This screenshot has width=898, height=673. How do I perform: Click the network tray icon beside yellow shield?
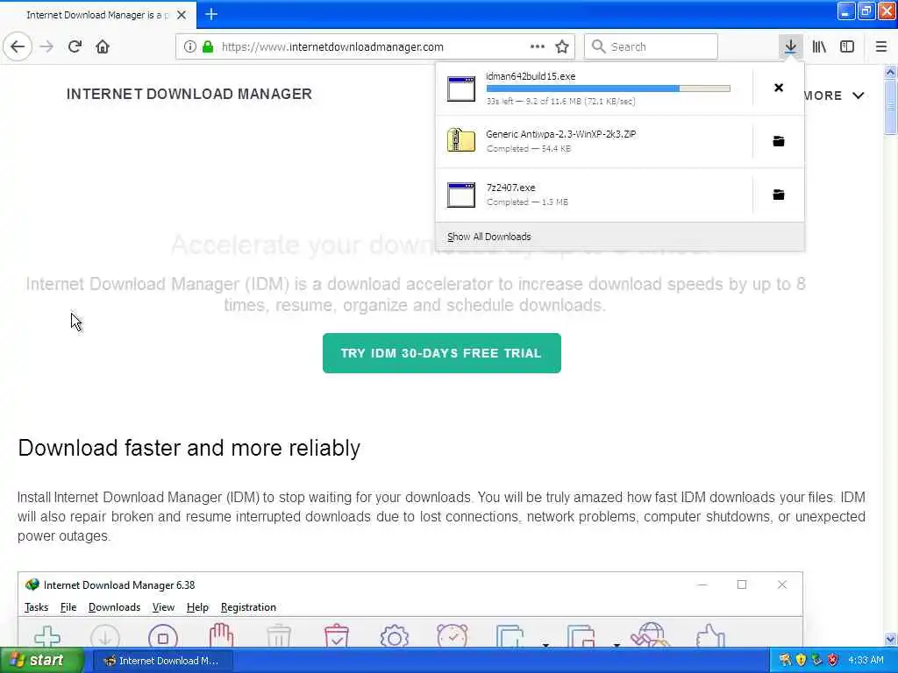click(x=816, y=660)
